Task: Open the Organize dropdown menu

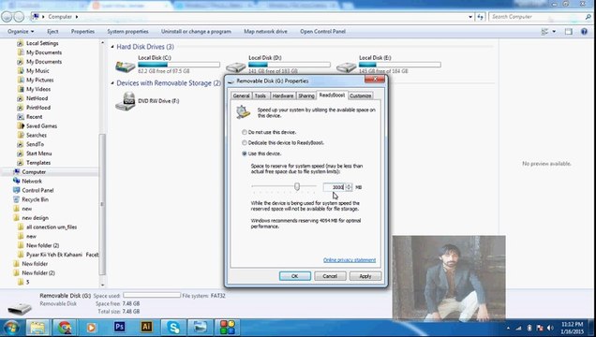Action: [x=21, y=32]
